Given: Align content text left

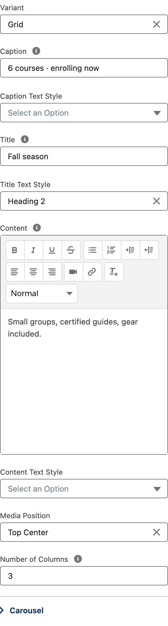Looking at the screenshot, I should tap(15, 272).
